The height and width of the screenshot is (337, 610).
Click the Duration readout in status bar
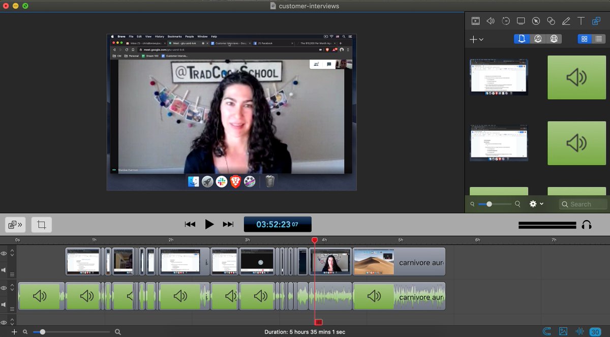click(305, 332)
